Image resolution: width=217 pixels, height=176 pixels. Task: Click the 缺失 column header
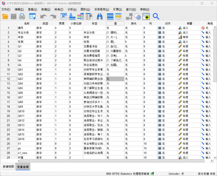(134, 24)
